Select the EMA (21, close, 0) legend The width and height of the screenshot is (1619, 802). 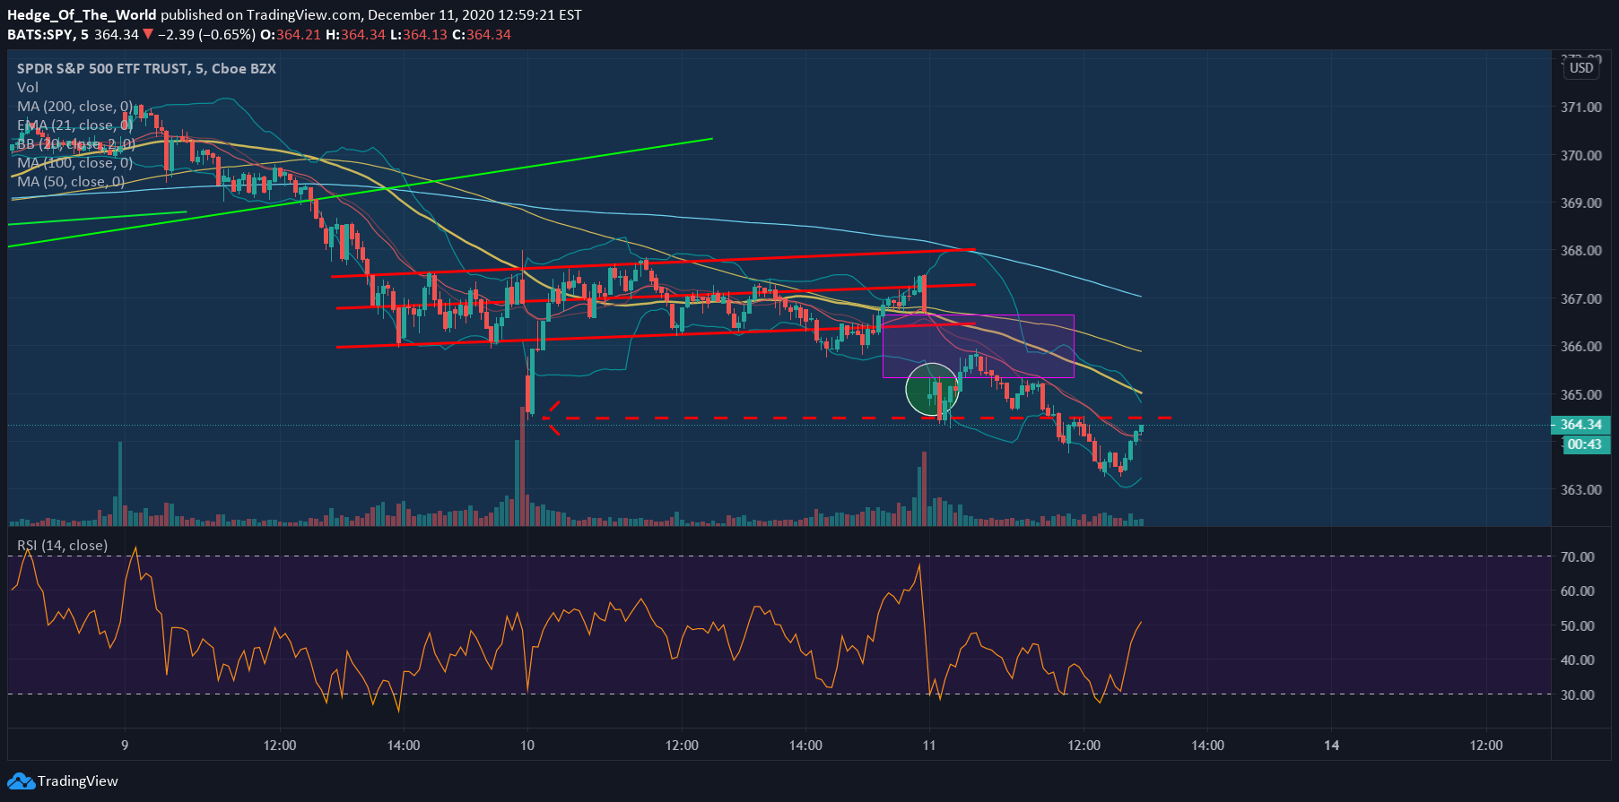(x=74, y=125)
